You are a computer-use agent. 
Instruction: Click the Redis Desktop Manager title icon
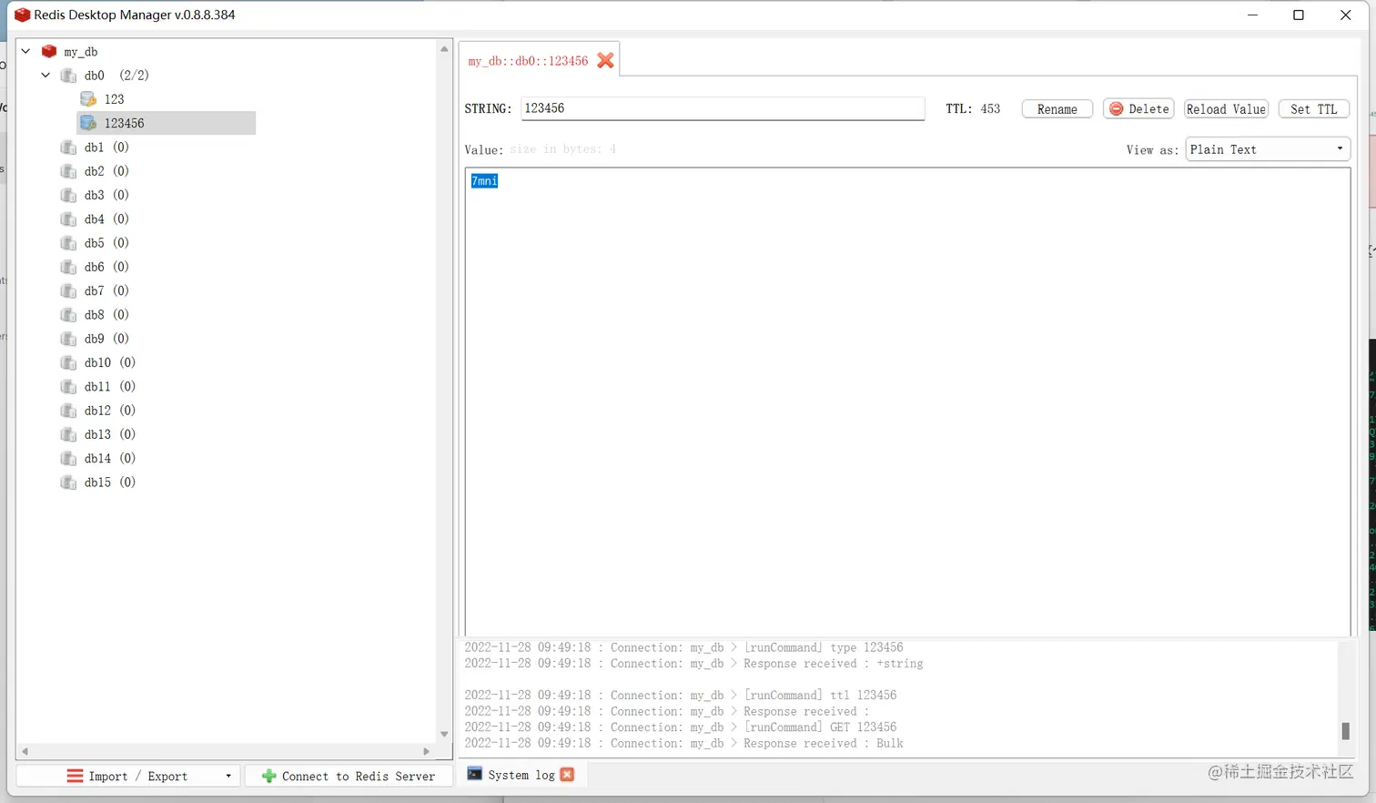[x=23, y=15]
